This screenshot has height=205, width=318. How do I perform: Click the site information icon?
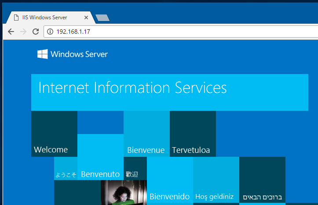pyautogui.click(x=50, y=32)
